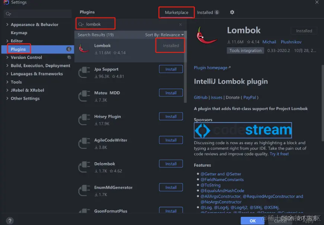This screenshot has width=324, height=225.
Task: Open the Plugin homepage link
Action: coord(212,68)
